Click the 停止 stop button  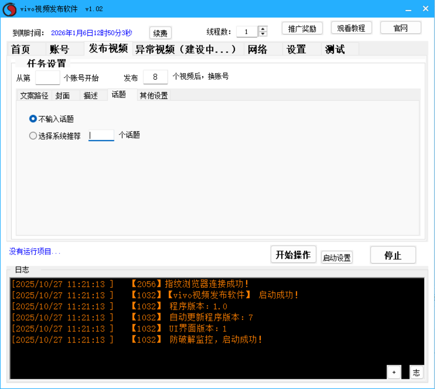pyautogui.click(x=393, y=254)
